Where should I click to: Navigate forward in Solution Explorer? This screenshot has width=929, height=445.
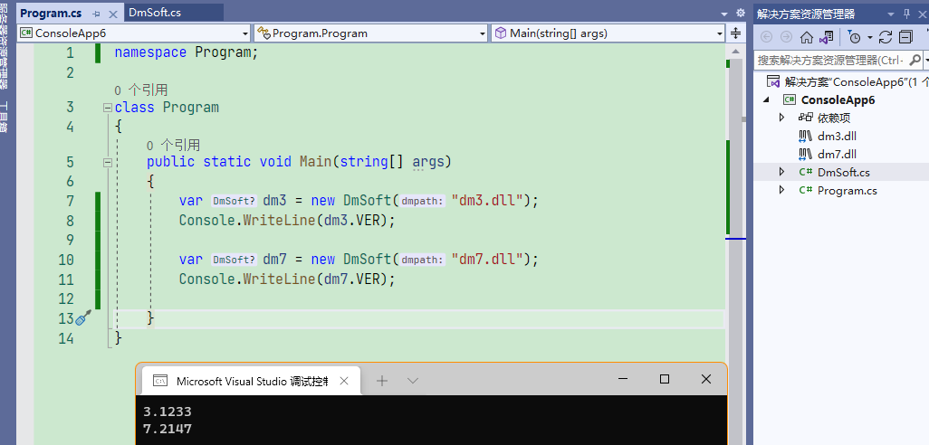pos(786,37)
